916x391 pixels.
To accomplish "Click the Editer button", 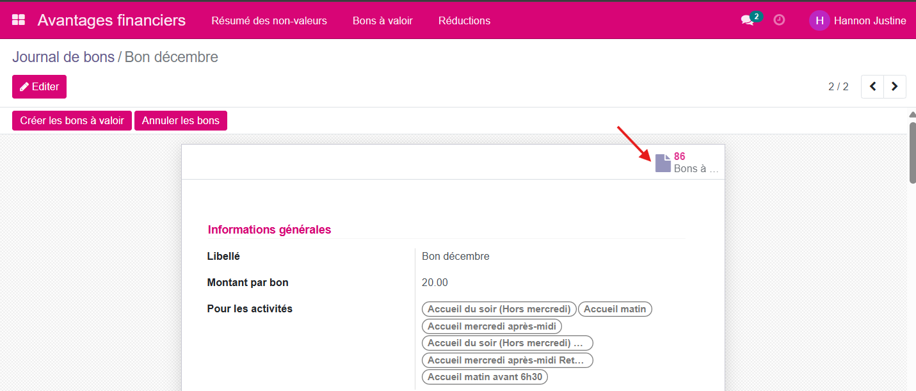I will point(39,86).
